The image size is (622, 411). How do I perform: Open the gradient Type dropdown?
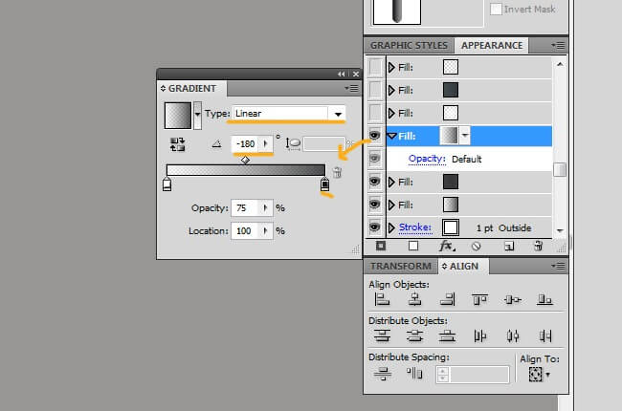337,114
